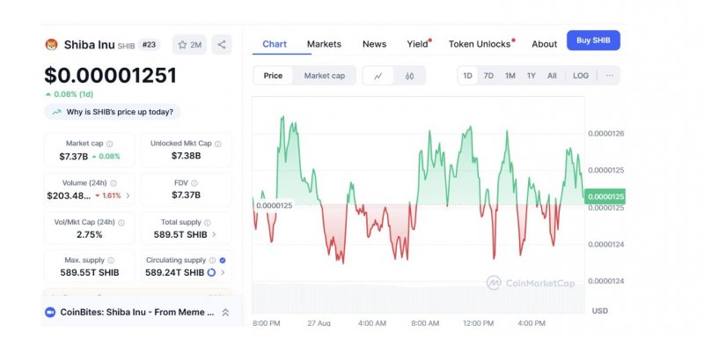Click the $0.00001251 price value

tap(111, 76)
